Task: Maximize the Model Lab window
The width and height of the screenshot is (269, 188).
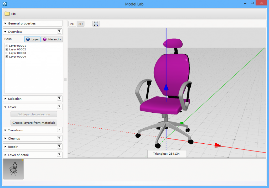Action: 252,3
